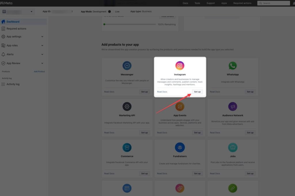Click the Instagram card title text
The height and width of the screenshot is (196, 295).
point(180,74)
